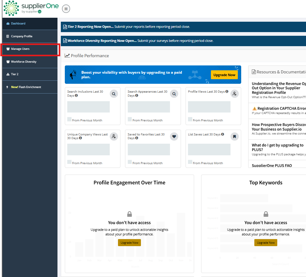Open Dashboard in the sidebar
The image size is (306, 277).
[x=18, y=24]
